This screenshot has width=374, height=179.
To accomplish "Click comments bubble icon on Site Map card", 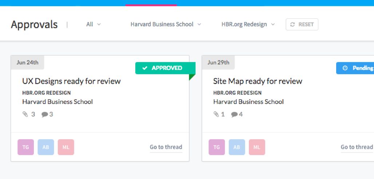I will 234,115.
